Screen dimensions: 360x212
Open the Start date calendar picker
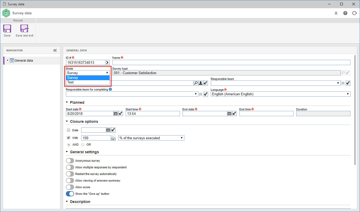116,114
